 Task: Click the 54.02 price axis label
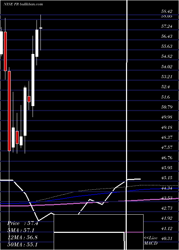(x=166, y=66)
